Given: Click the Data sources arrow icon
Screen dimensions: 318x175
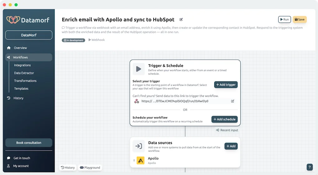Looking at the screenshot, I should 139,146.
